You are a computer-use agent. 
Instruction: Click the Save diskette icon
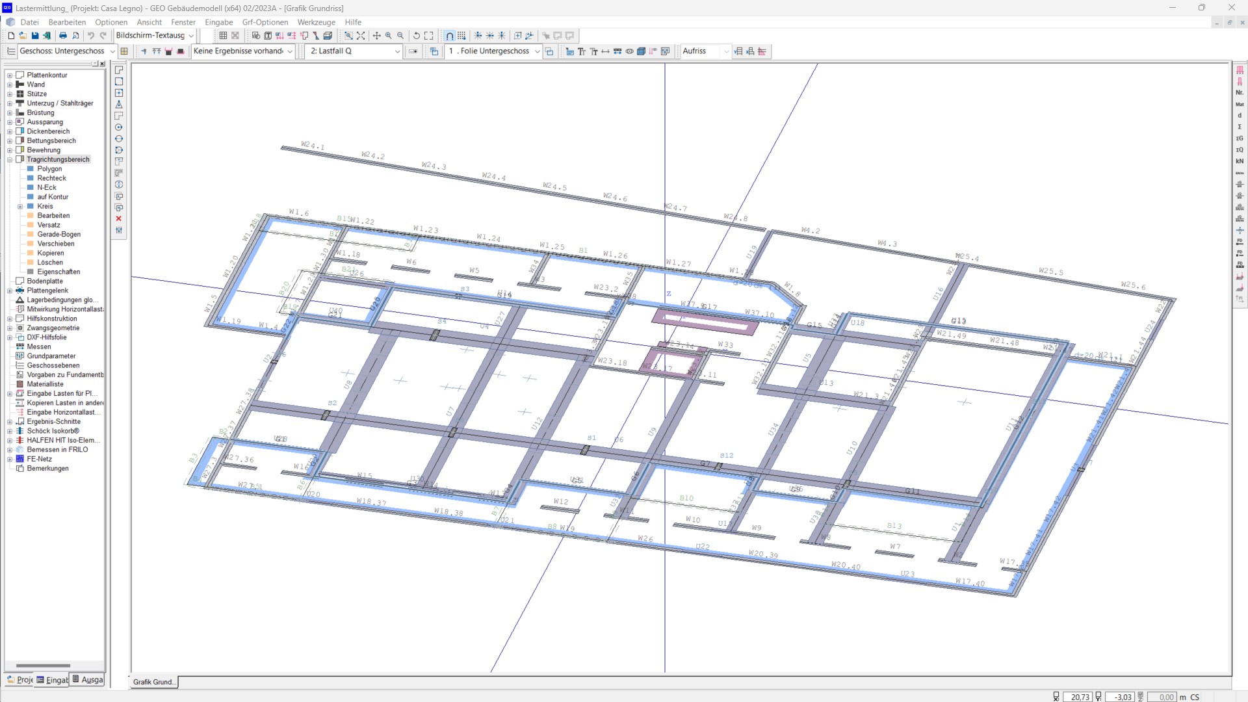pyautogui.click(x=35, y=36)
